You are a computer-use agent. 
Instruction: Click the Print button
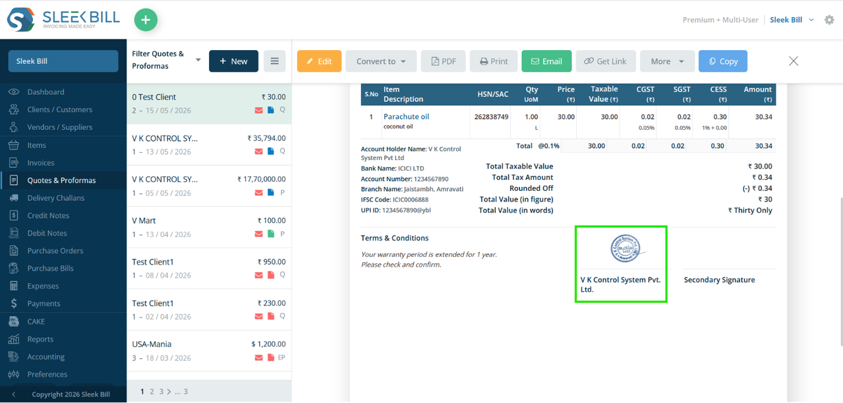pyautogui.click(x=494, y=61)
